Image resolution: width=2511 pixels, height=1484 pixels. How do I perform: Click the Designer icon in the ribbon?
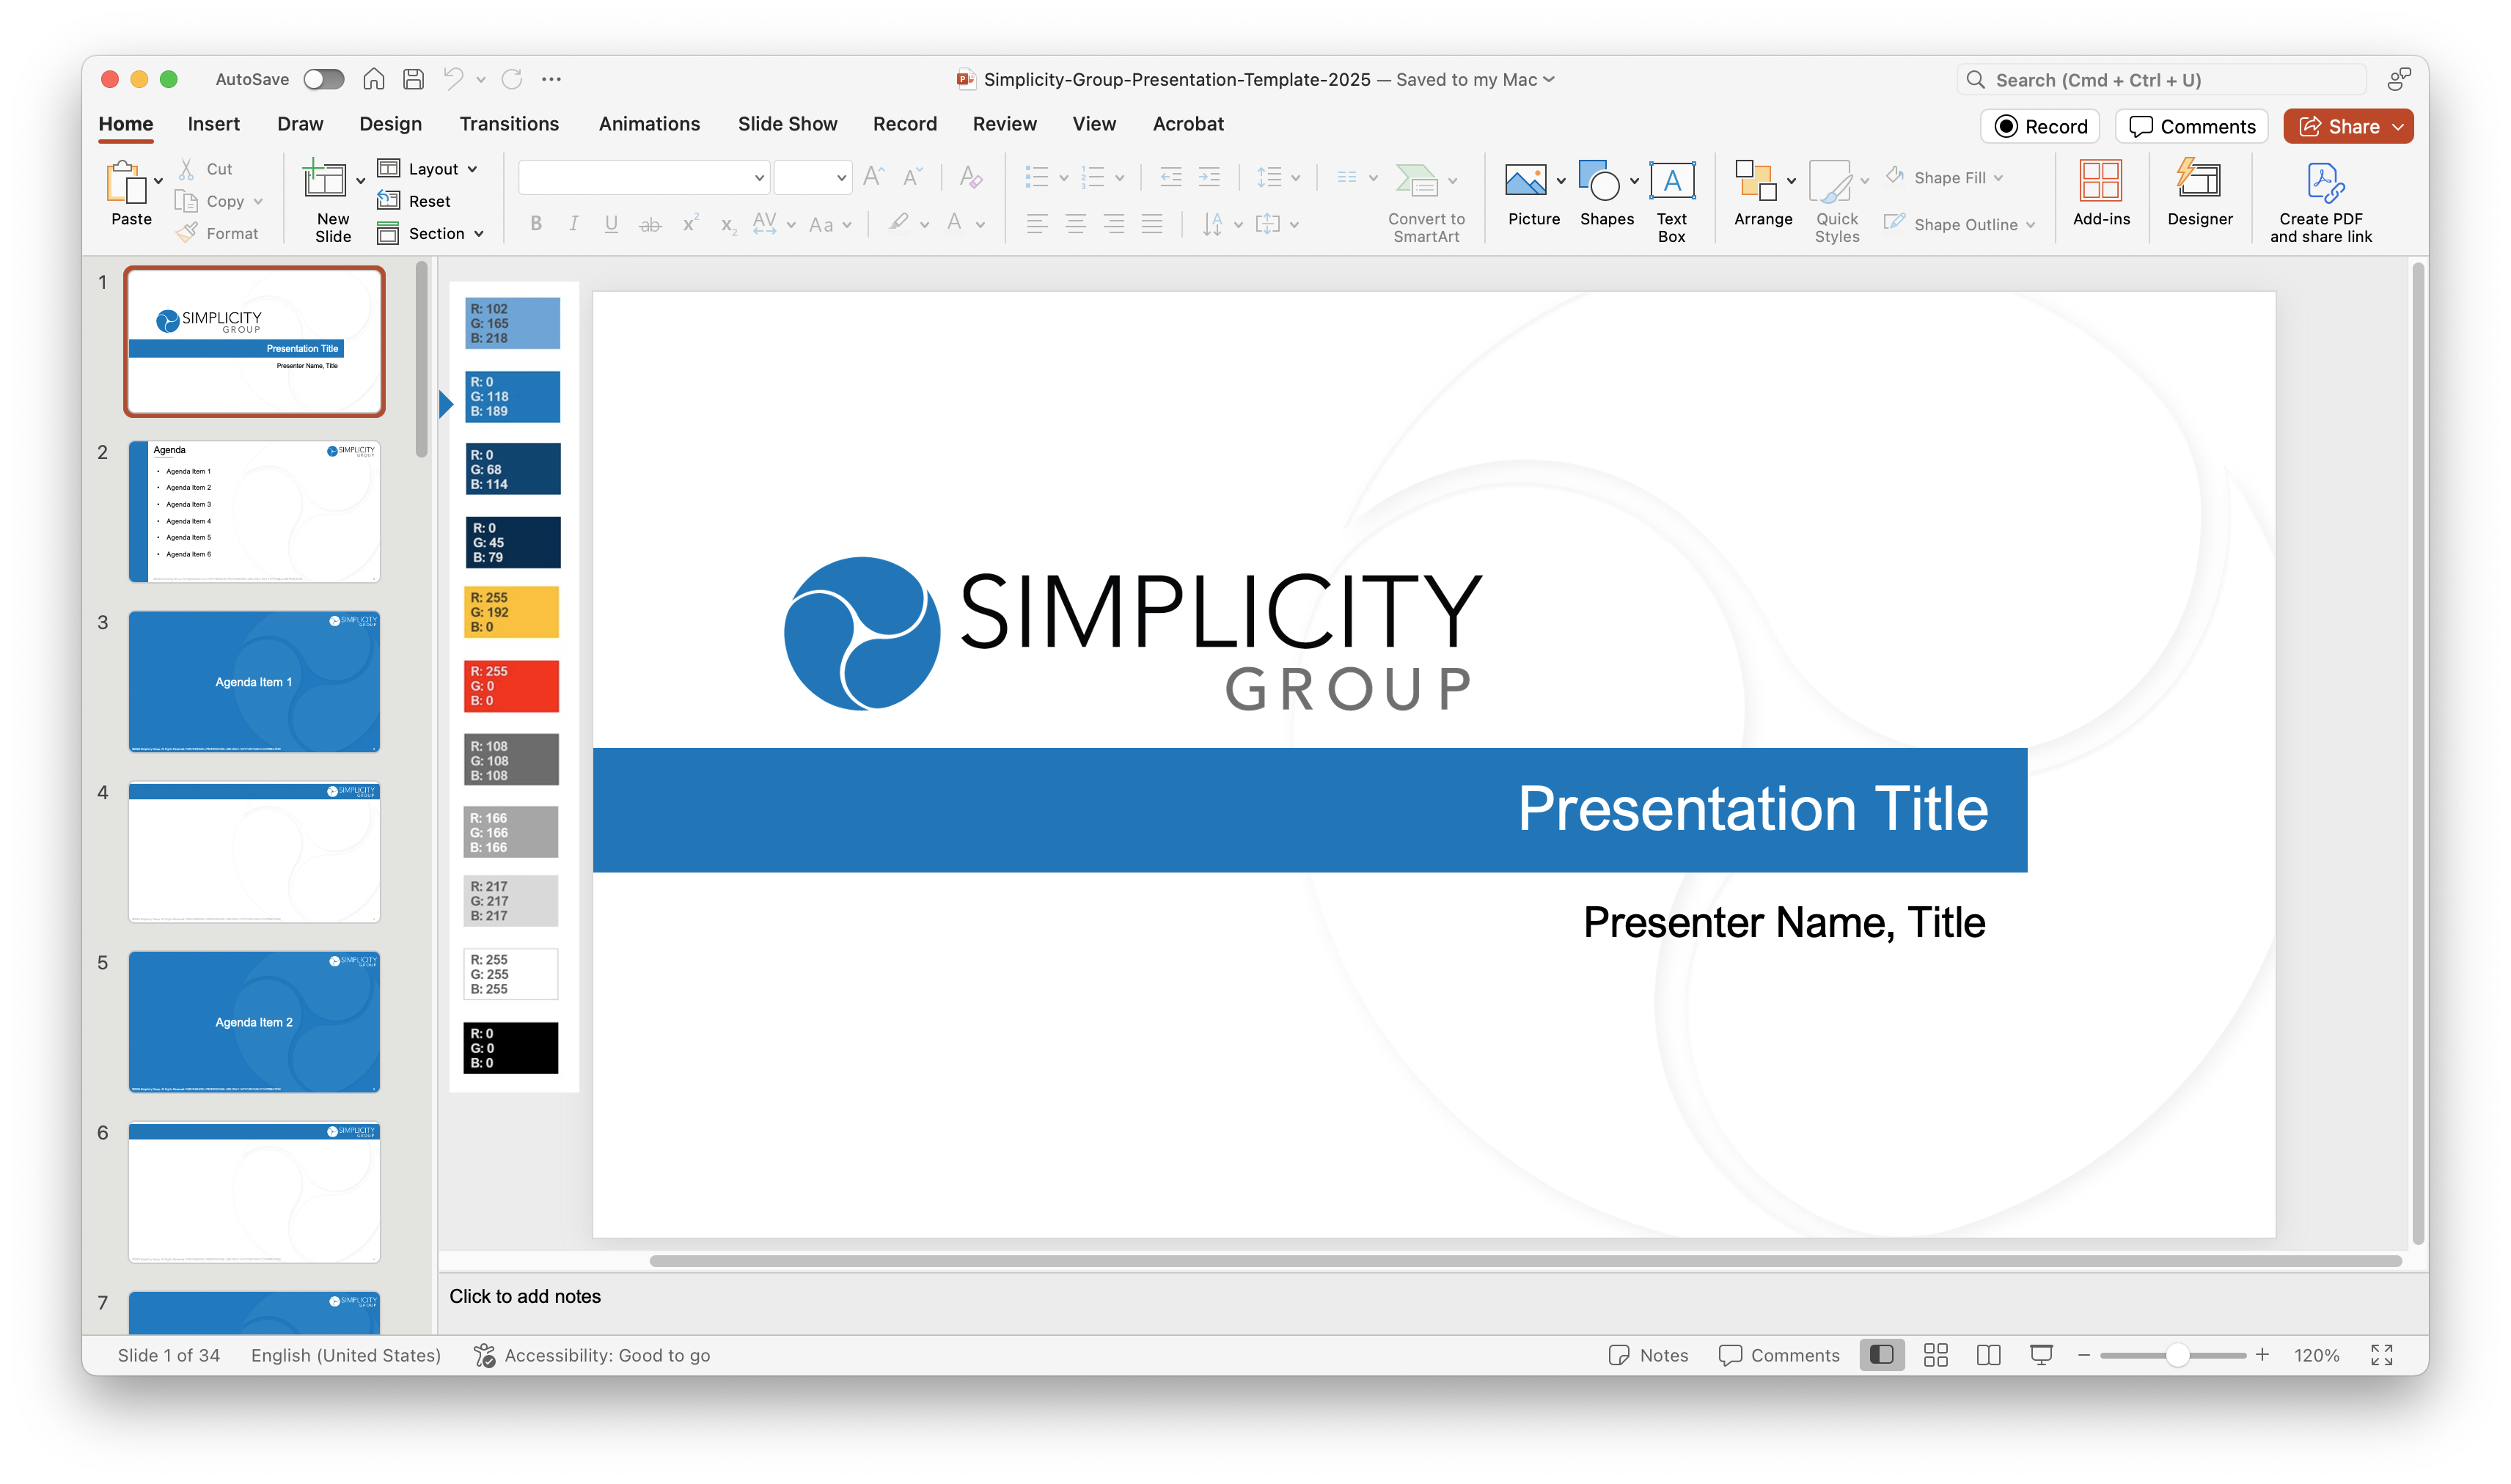[2199, 181]
